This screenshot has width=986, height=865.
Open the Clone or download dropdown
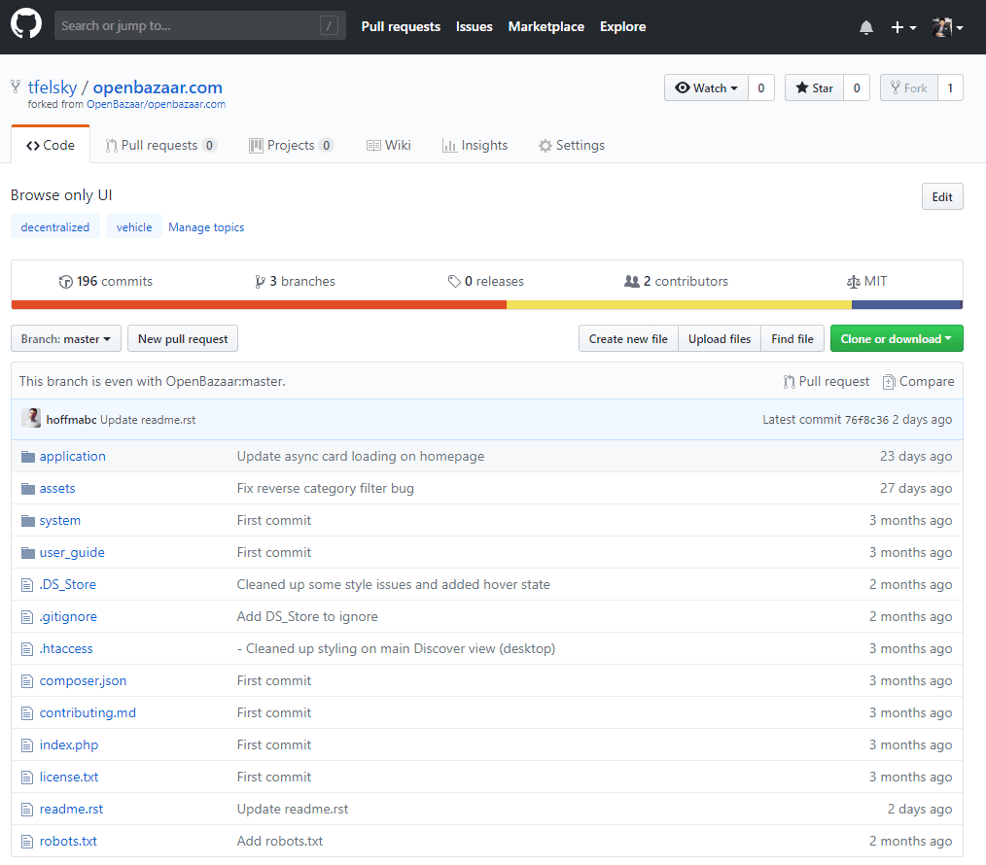[897, 339]
